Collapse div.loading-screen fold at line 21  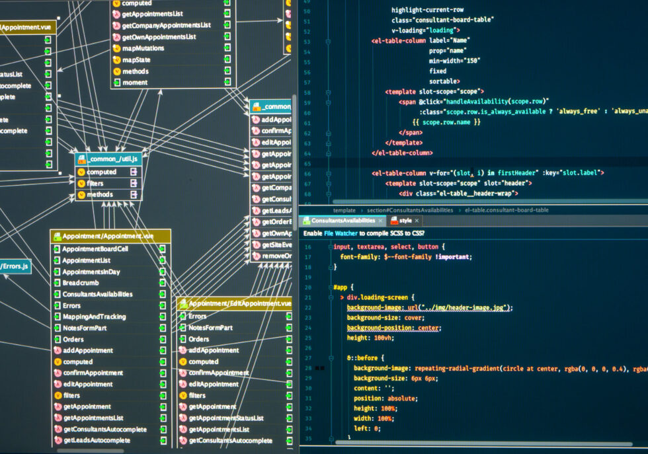[331, 297]
